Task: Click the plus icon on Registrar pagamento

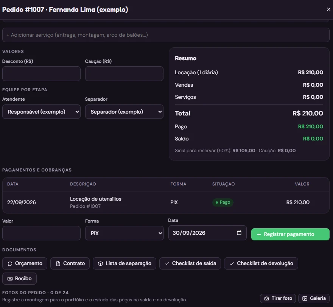Action: coord(259,234)
